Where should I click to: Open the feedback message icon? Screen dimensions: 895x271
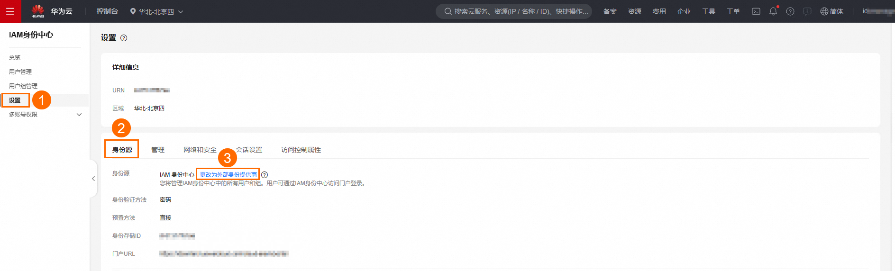pos(807,11)
